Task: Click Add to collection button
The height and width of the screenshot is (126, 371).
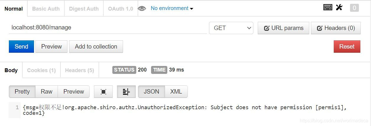Action: click(96, 47)
